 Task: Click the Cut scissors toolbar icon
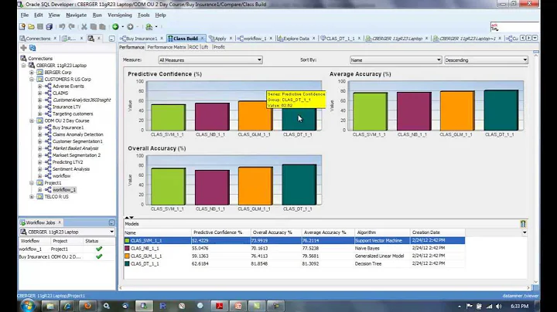[84, 26]
